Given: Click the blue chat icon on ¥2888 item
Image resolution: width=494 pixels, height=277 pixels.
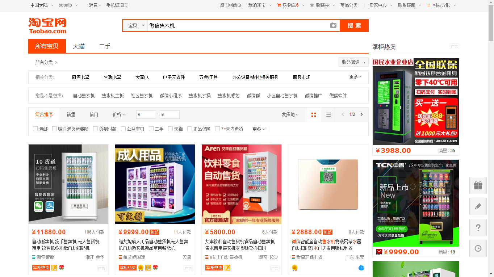Looking at the screenshot, I should click(361, 268).
